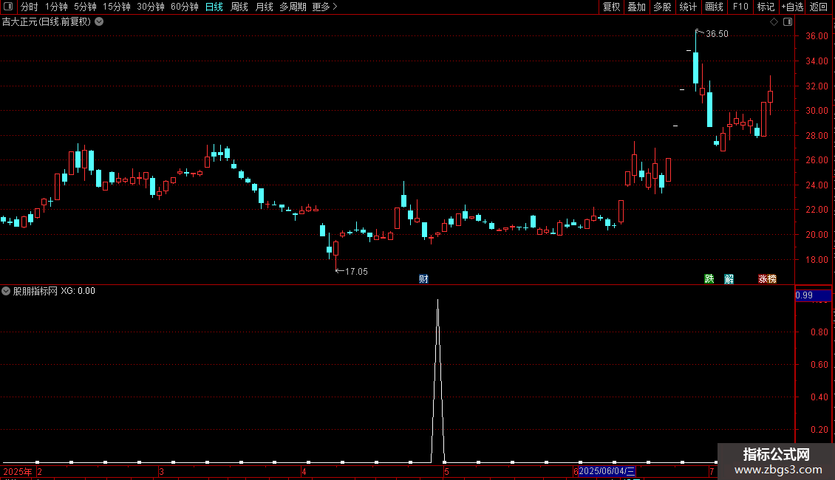This screenshot has width=835, height=480.
Task: Click the 跌 event marker
Action: [x=709, y=279]
